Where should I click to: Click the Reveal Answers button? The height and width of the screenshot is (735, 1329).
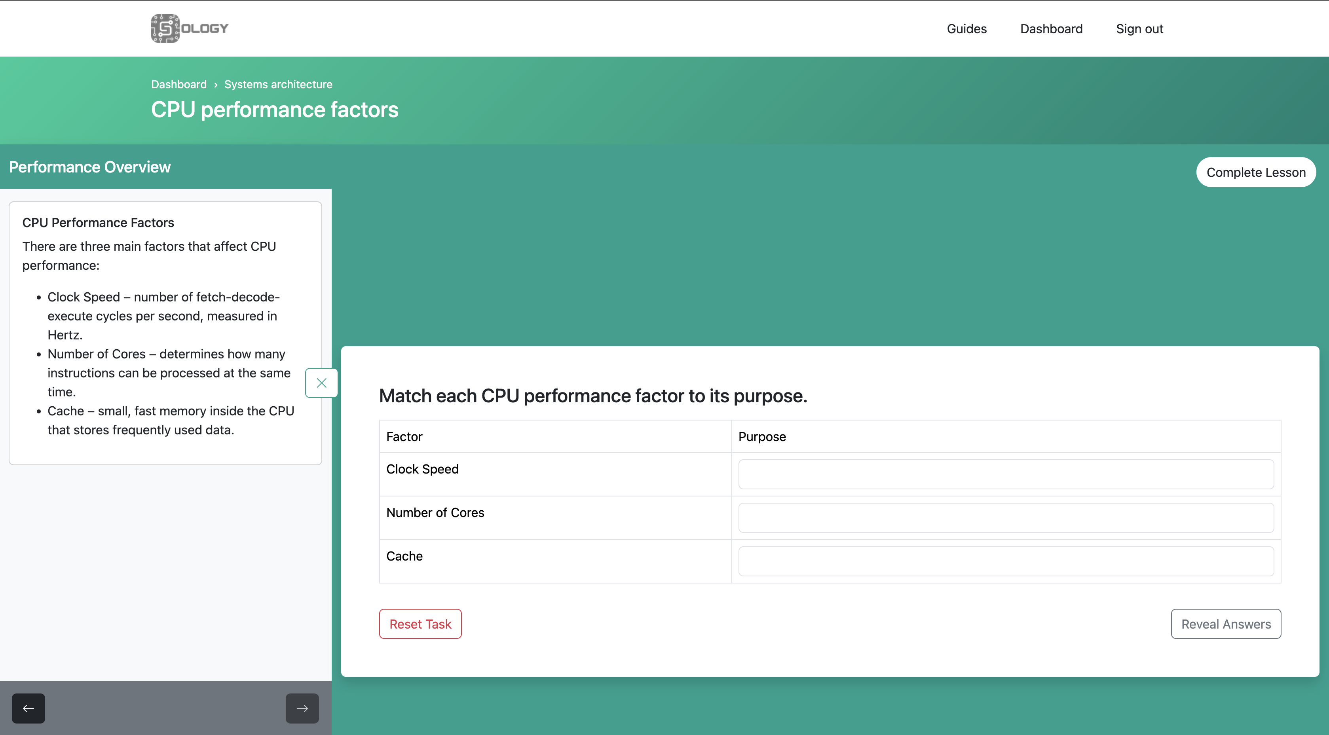[1225, 623]
